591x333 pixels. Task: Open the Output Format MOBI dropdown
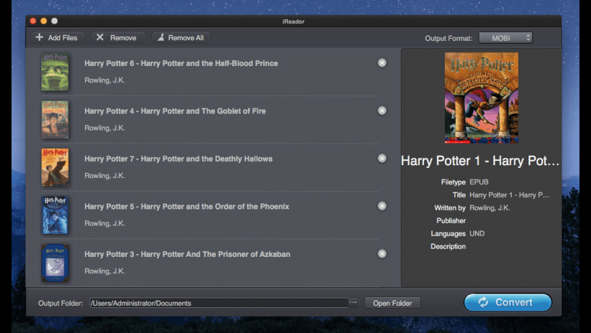pos(505,38)
